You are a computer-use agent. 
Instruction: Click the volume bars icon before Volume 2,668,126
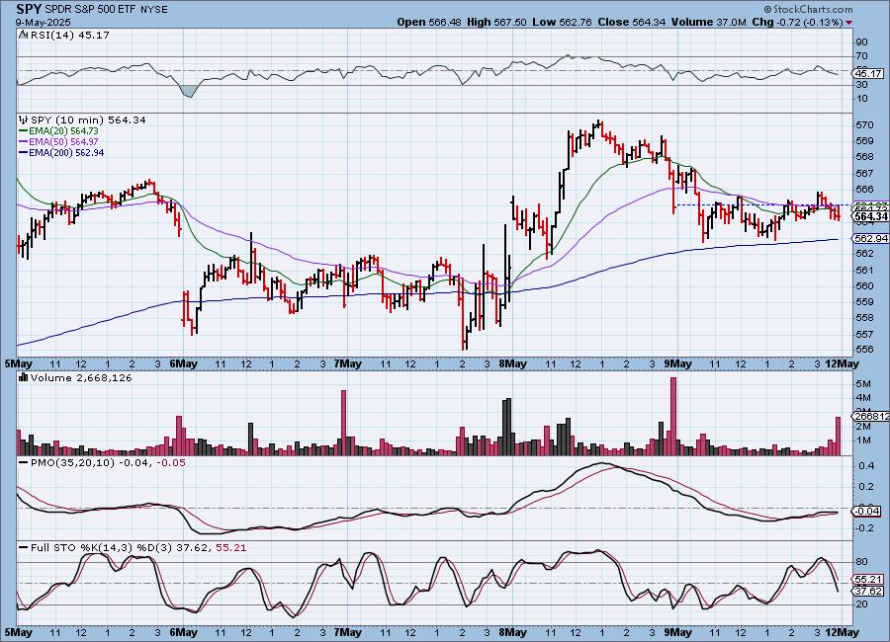click(24, 377)
